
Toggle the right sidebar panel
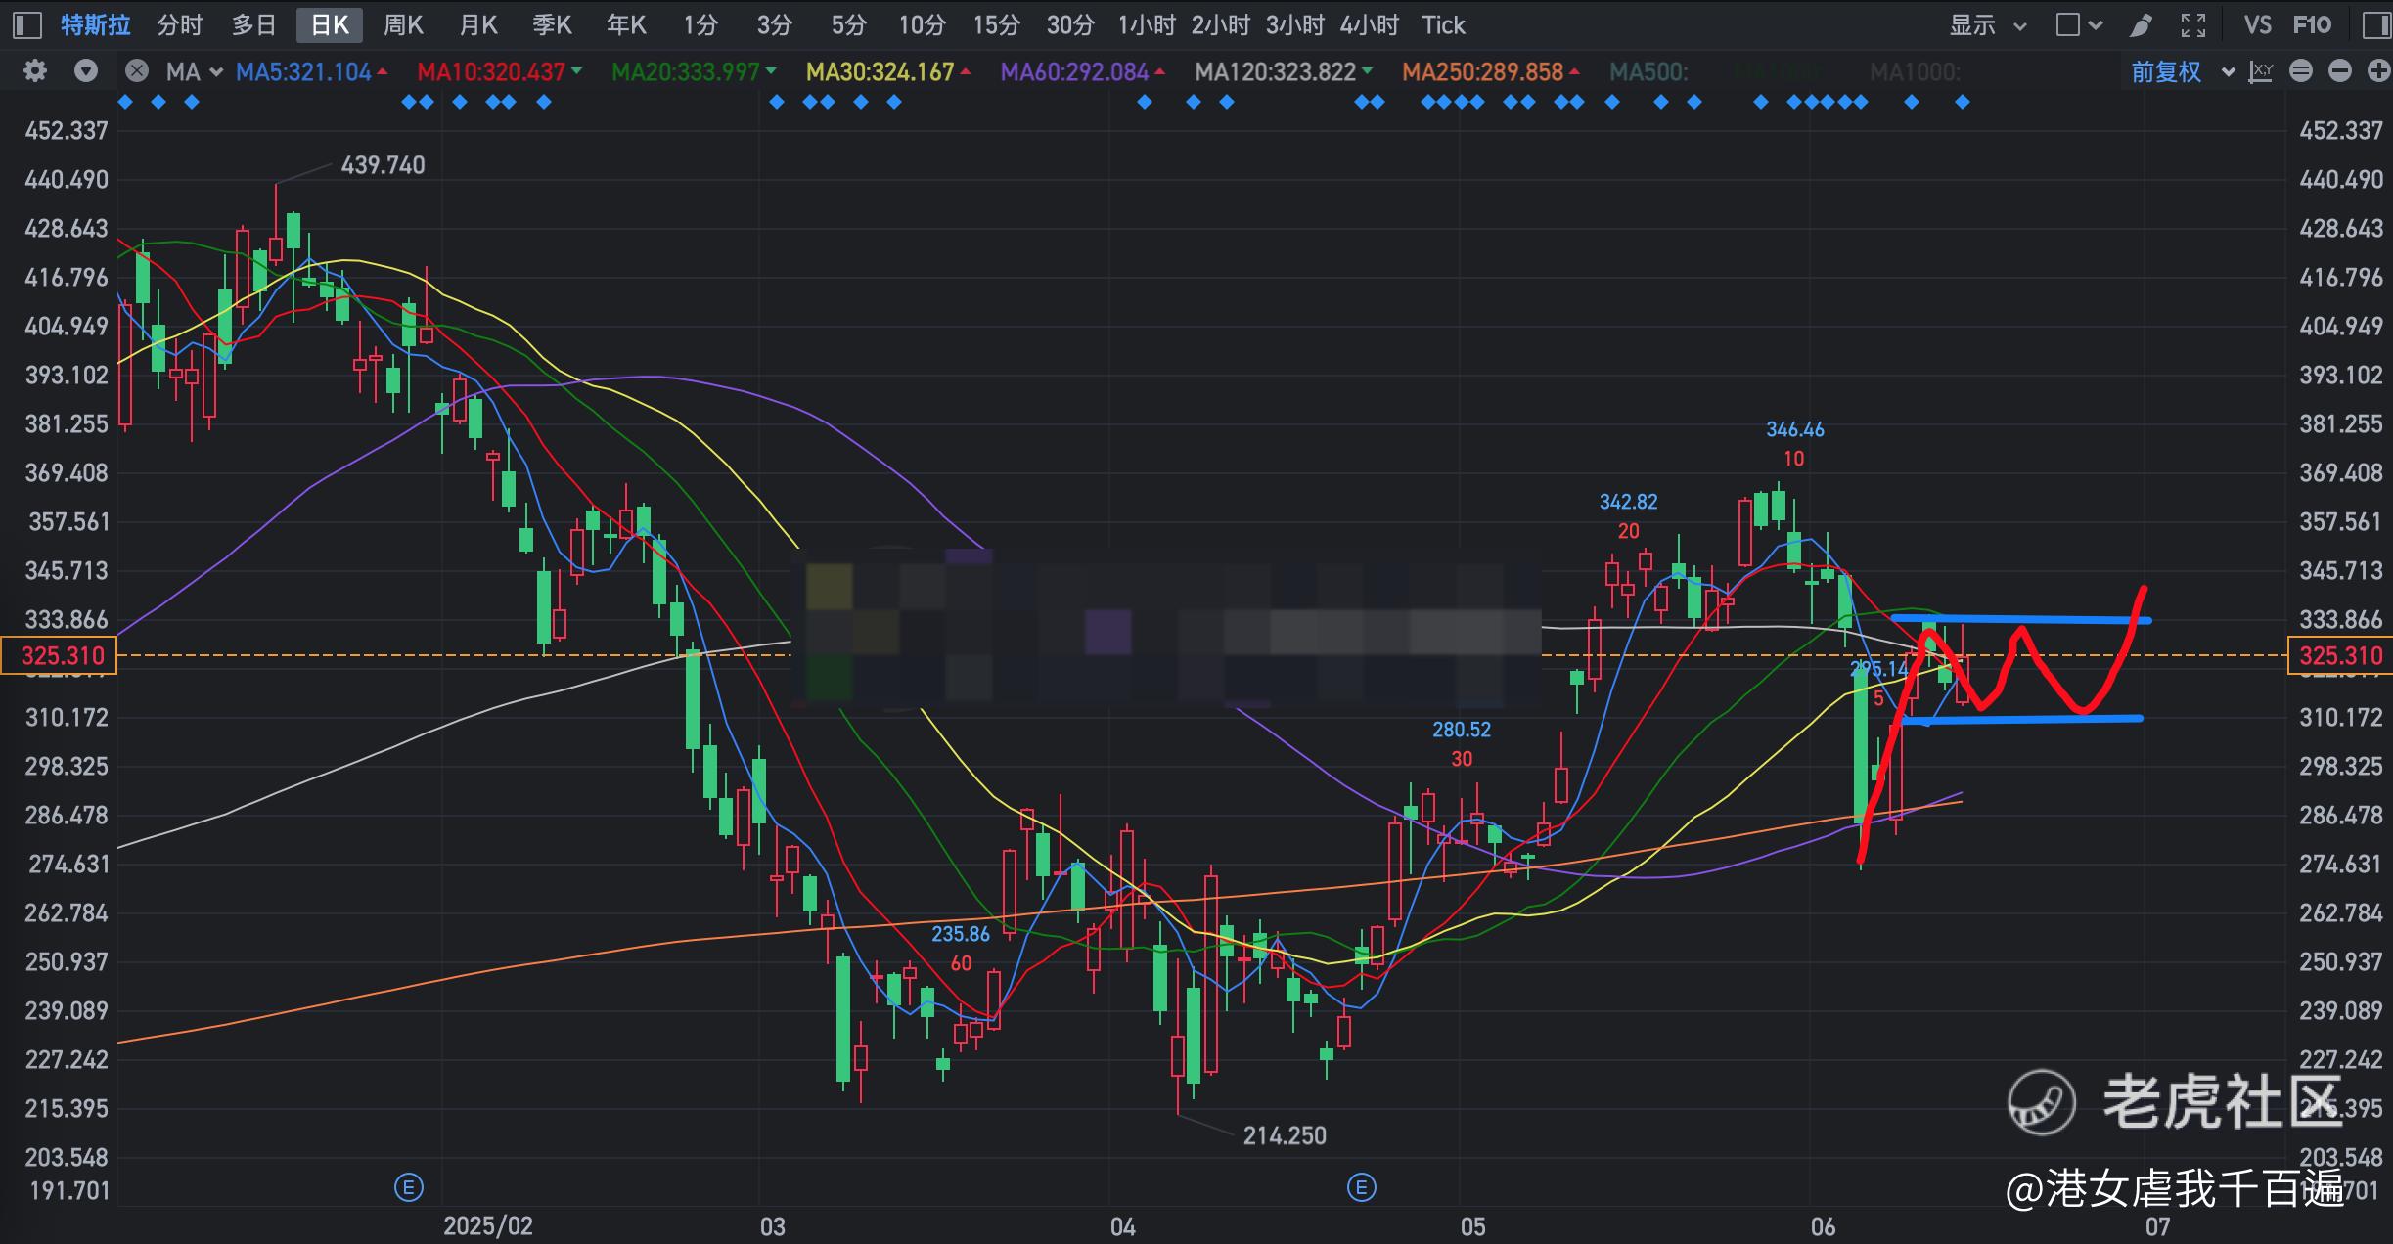(x=2375, y=25)
